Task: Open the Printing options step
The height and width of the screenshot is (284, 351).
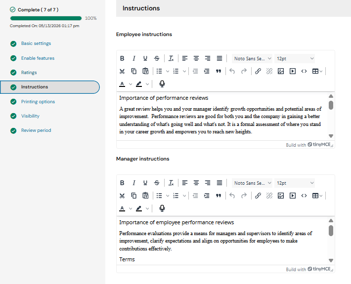Action: [38, 102]
